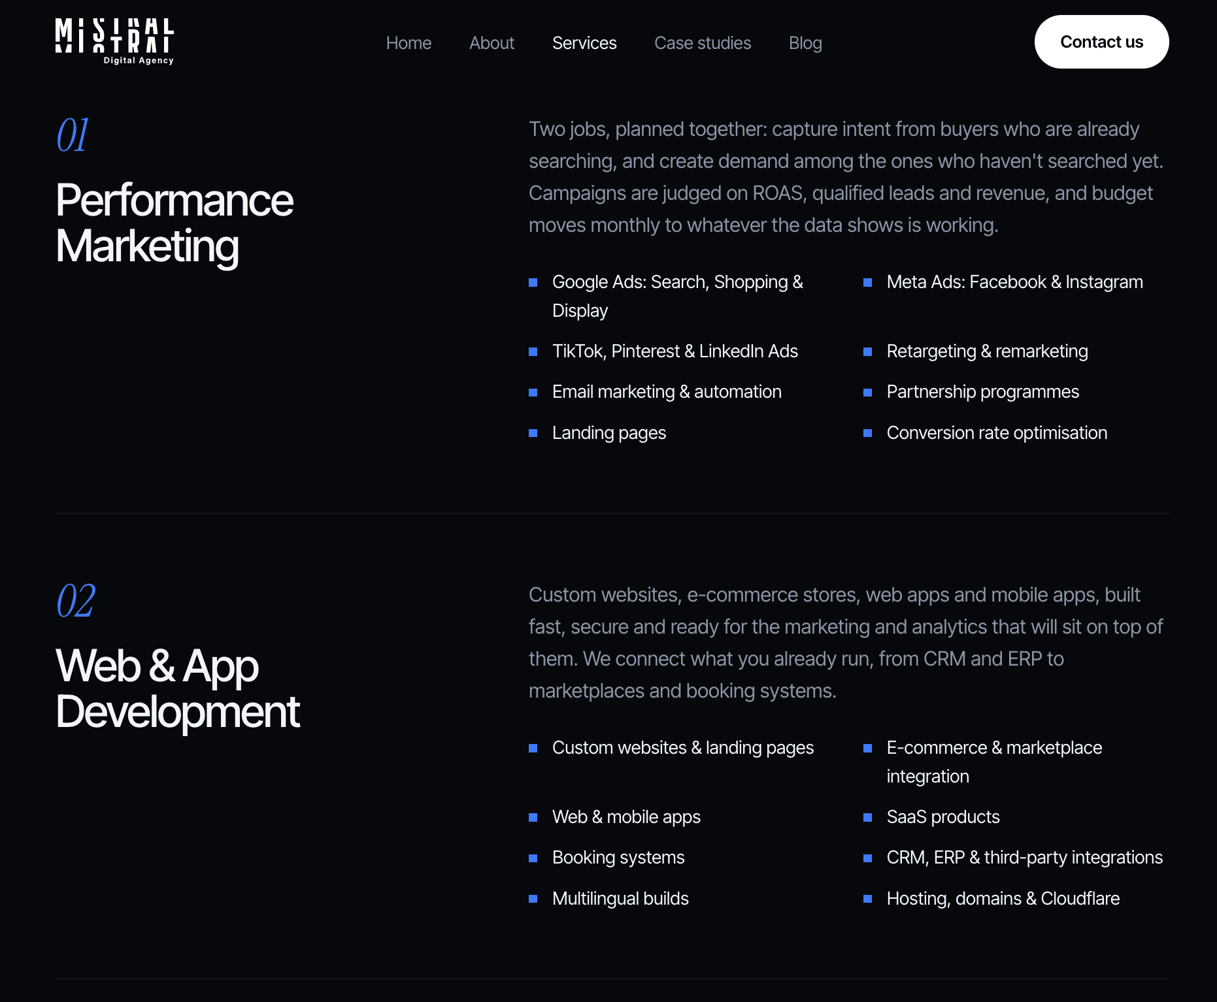Click the Web & App Development heading
1217x1002 pixels.
click(178, 688)
